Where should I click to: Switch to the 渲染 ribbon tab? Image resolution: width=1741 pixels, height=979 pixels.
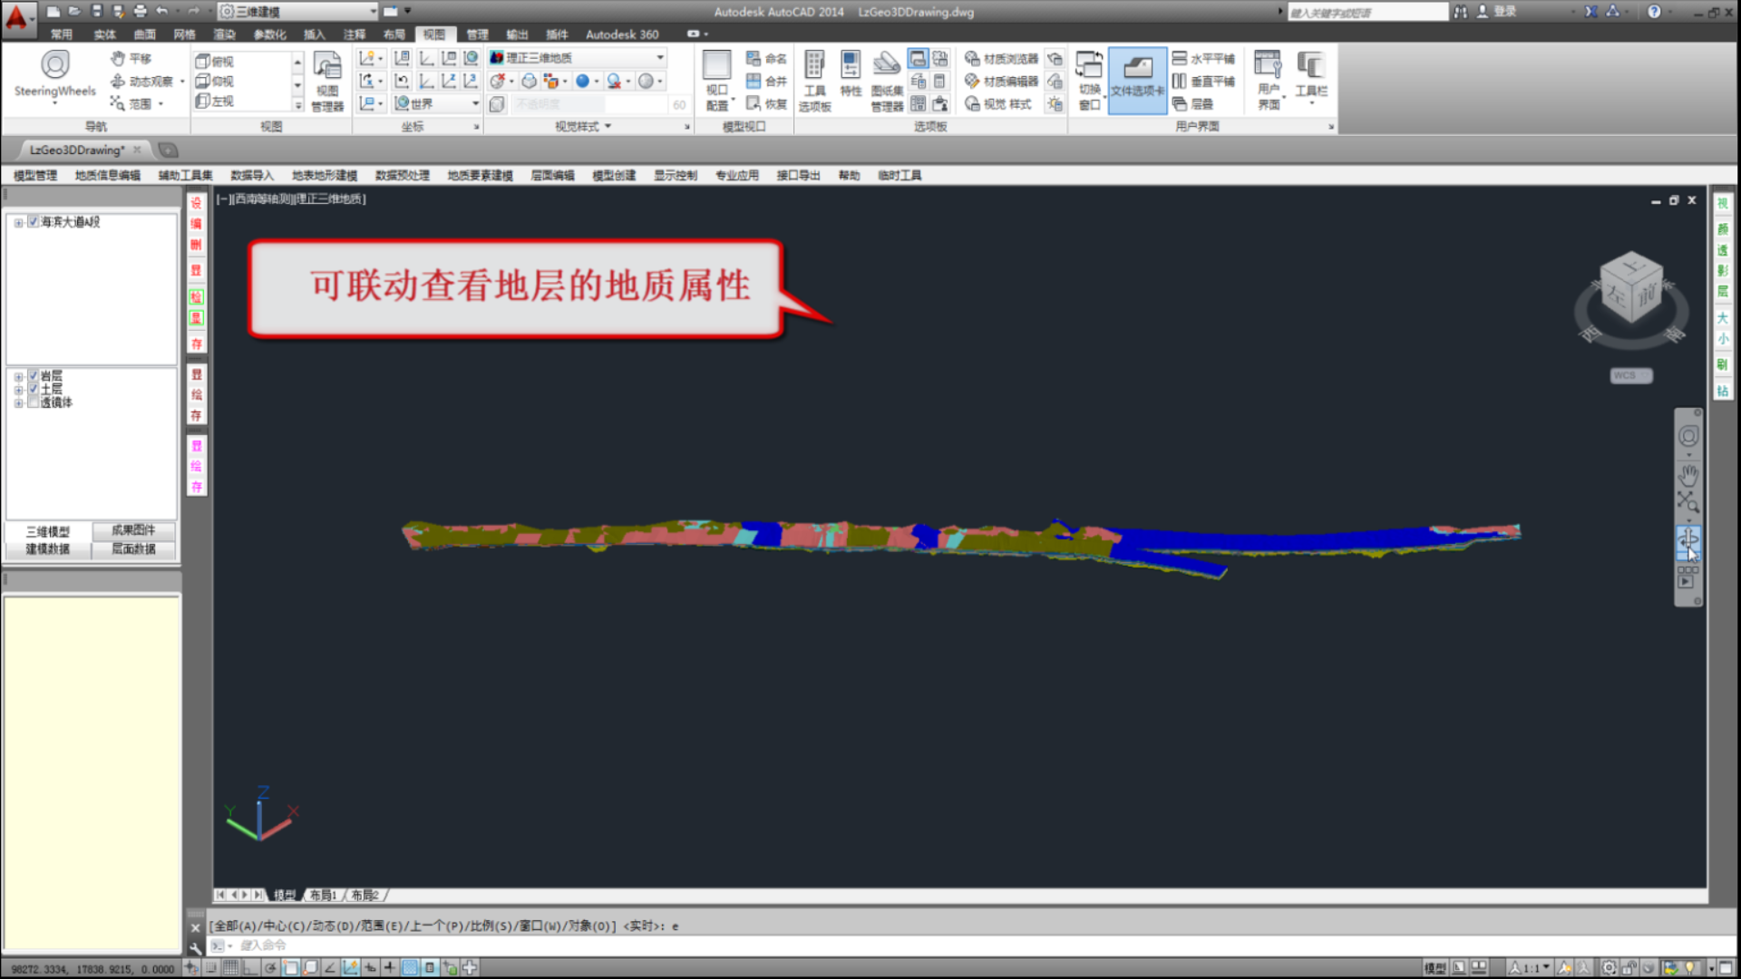pyautogui.click(x=224, y=34)
